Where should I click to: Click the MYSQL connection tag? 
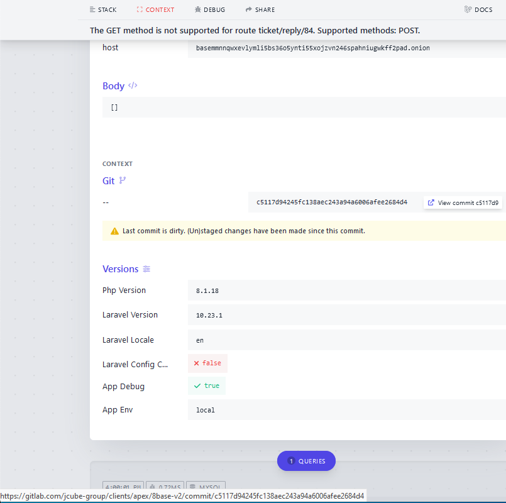pos(206,486)
